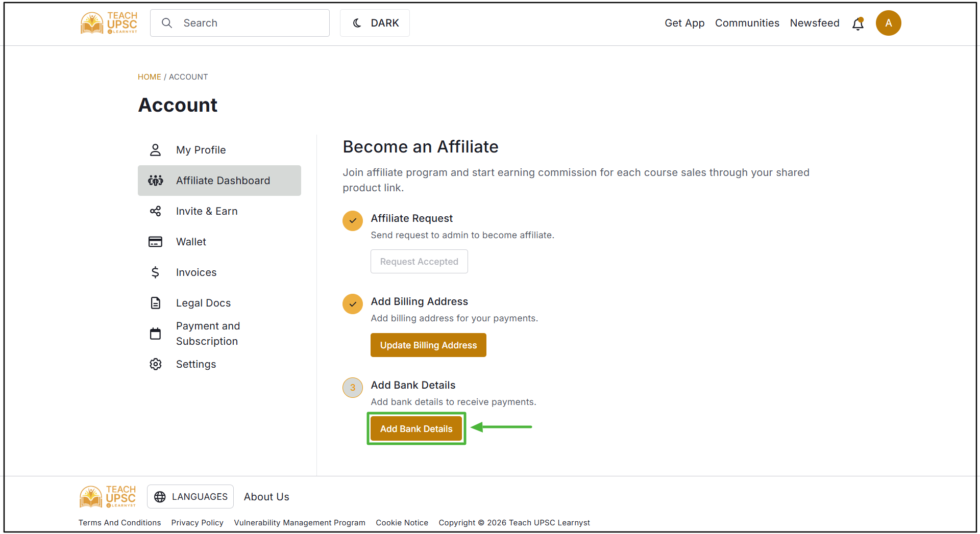Focus the Search input field
Viewport: 980px width, 534px height.
point(240,23)
